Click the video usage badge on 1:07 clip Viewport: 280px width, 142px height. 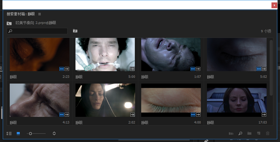tap(193, 69)
